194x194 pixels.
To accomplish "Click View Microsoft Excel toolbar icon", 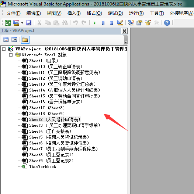I will tap(8, 23).
